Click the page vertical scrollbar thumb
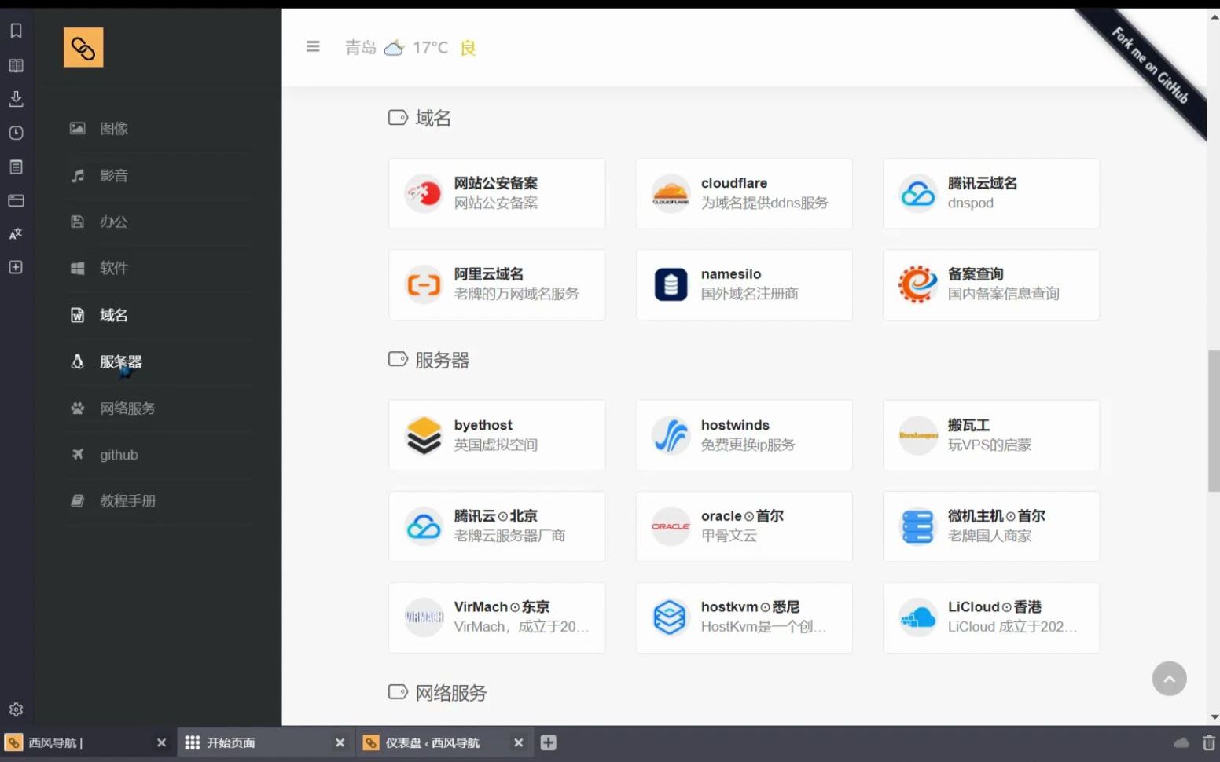The image size is (1220, 762). click(1214, 421)
